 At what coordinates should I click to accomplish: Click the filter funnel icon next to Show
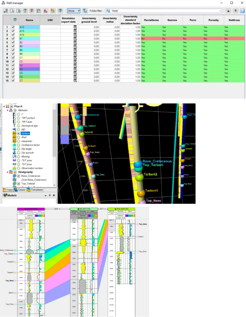[x=85, y=11]
